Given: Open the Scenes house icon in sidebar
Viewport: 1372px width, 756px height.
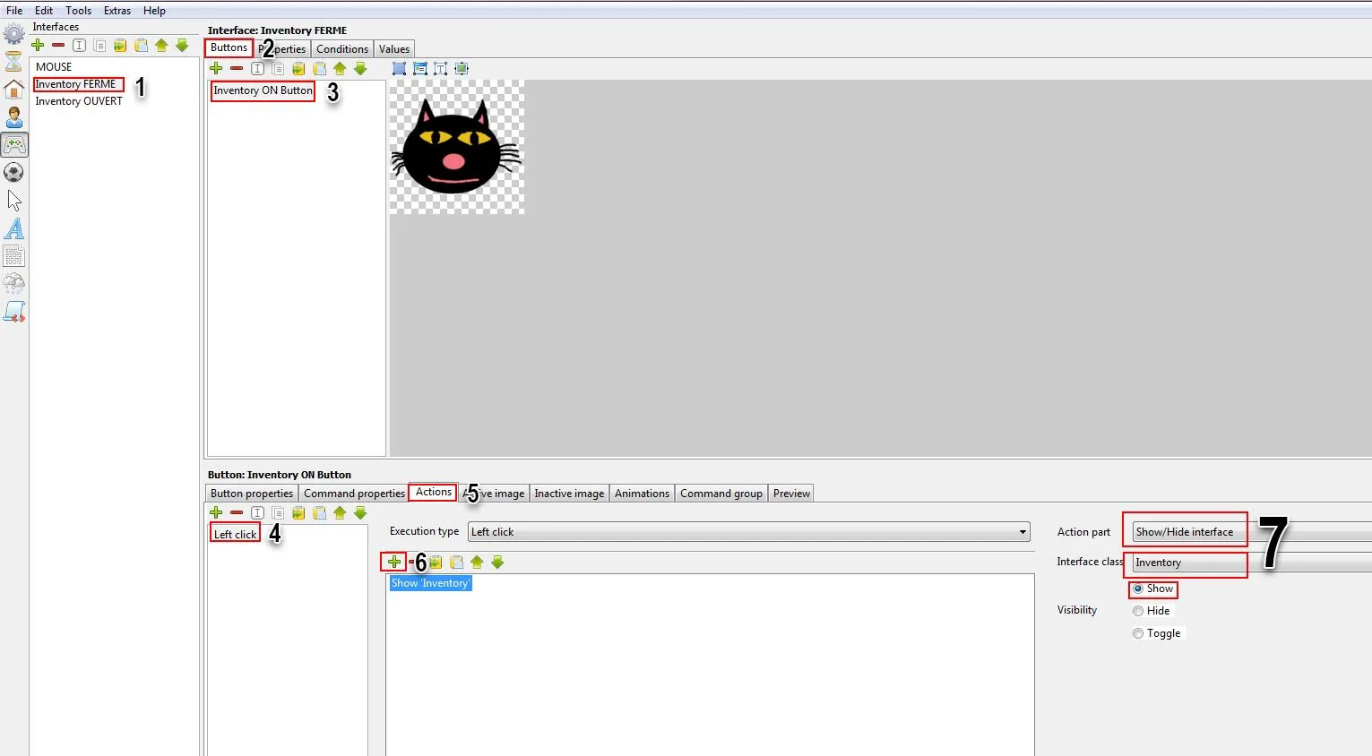Looking at the screenshot, I should [14, 89].
